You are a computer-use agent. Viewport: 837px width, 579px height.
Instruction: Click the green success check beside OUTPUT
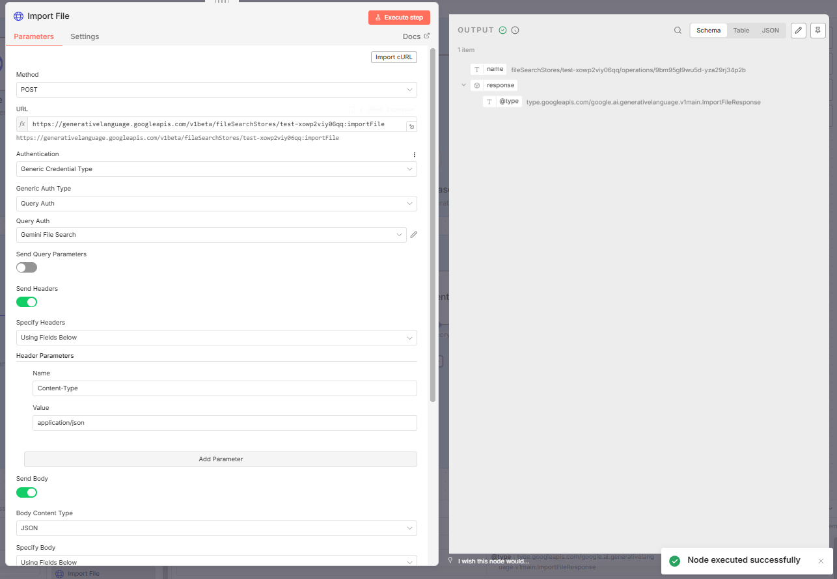click(x=502, y=31)
